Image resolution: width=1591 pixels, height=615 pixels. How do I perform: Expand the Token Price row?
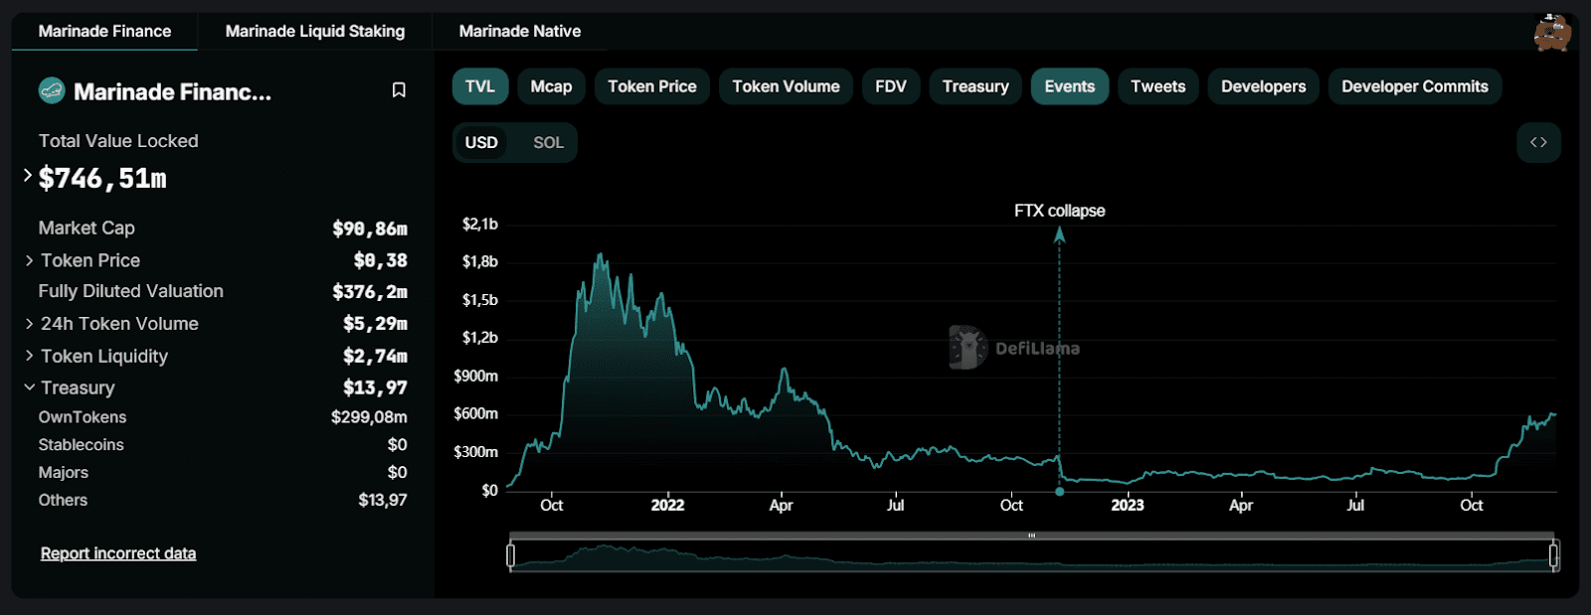[30, 260]
